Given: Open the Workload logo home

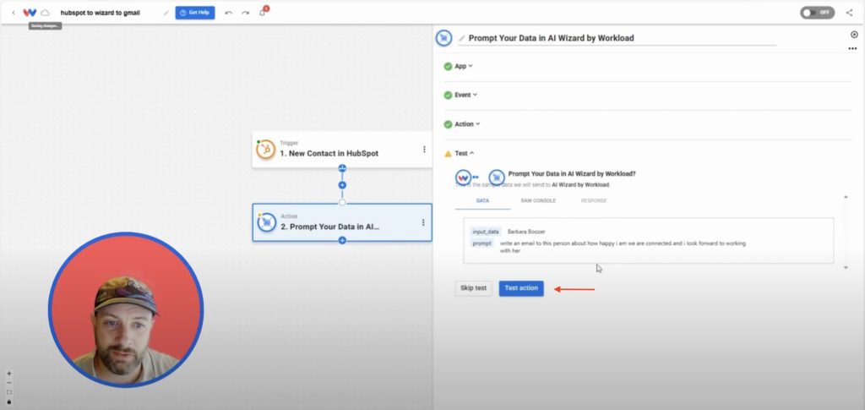Looking at the screenshot, I should point(30,13).
